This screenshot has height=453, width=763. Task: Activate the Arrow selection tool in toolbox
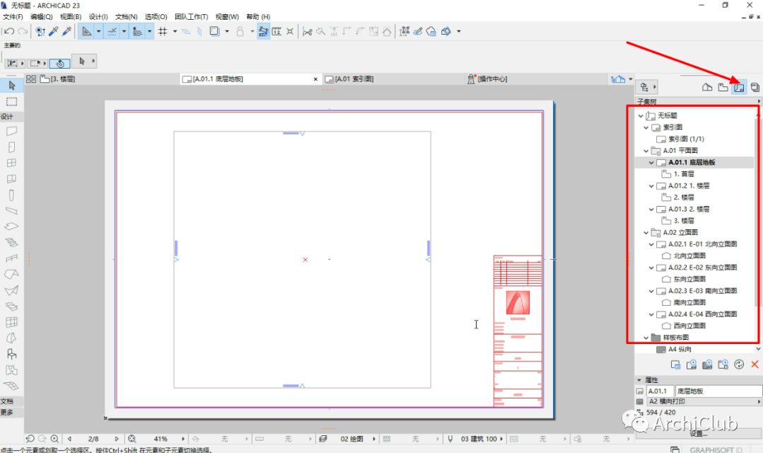[x=12, y=86]
